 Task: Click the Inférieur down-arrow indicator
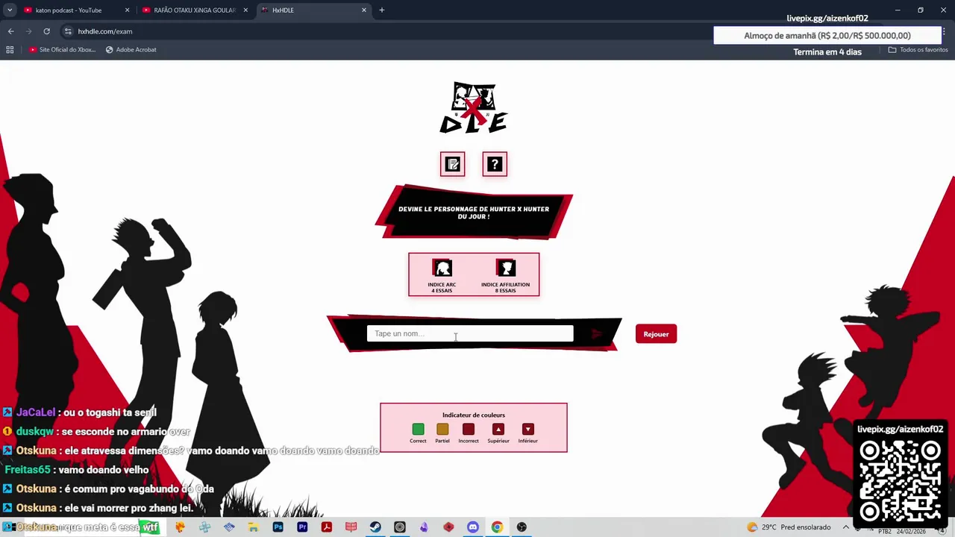(x=528, y=429)
